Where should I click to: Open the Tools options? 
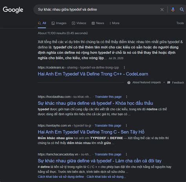point(180,23)
